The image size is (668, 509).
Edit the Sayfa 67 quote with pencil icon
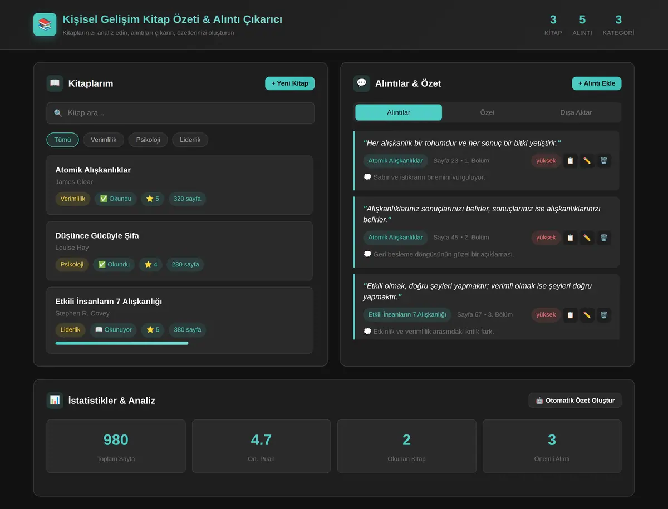[x=587, y=315]
